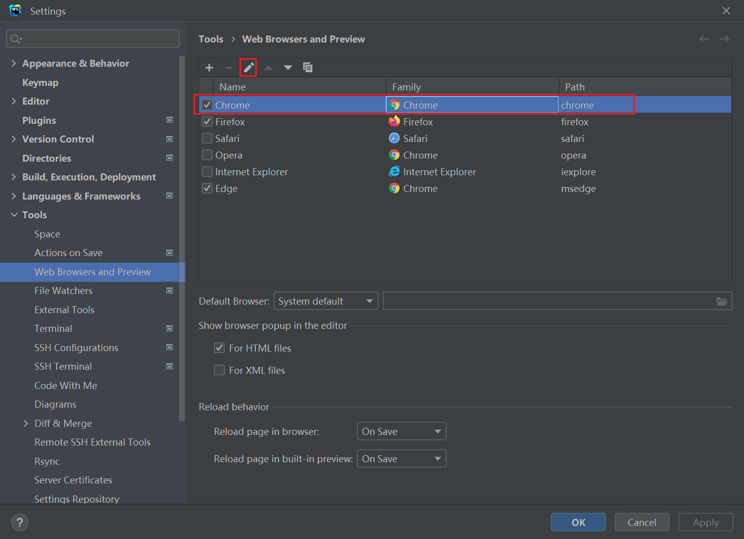744x539 pixels.
Task: Navigate forward with the right arrow icon
Action: point(724,39)
